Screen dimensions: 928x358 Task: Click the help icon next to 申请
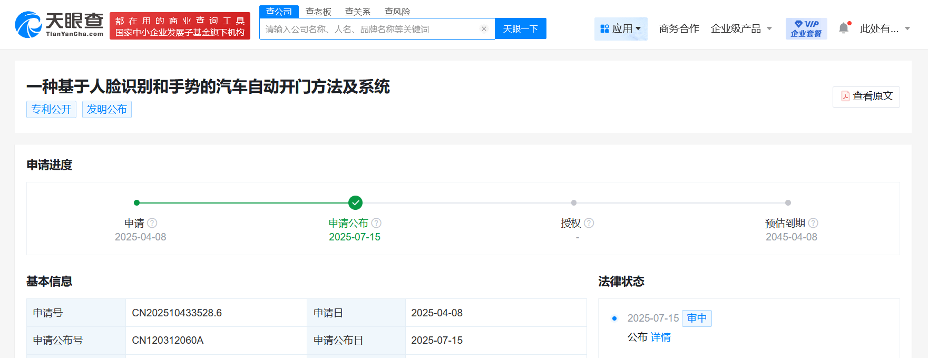pyautogui.click(x=152, y=223)
